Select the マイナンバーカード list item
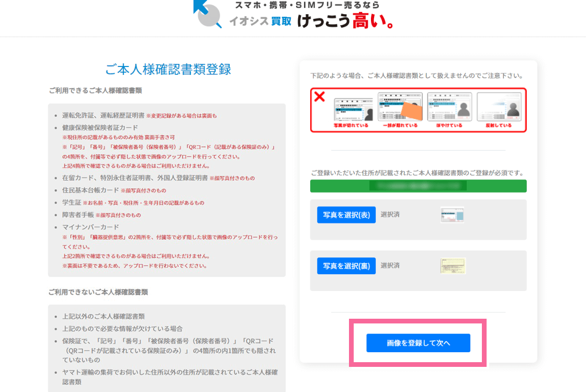The height and width of the screenshot is (392, 586). 91,227
